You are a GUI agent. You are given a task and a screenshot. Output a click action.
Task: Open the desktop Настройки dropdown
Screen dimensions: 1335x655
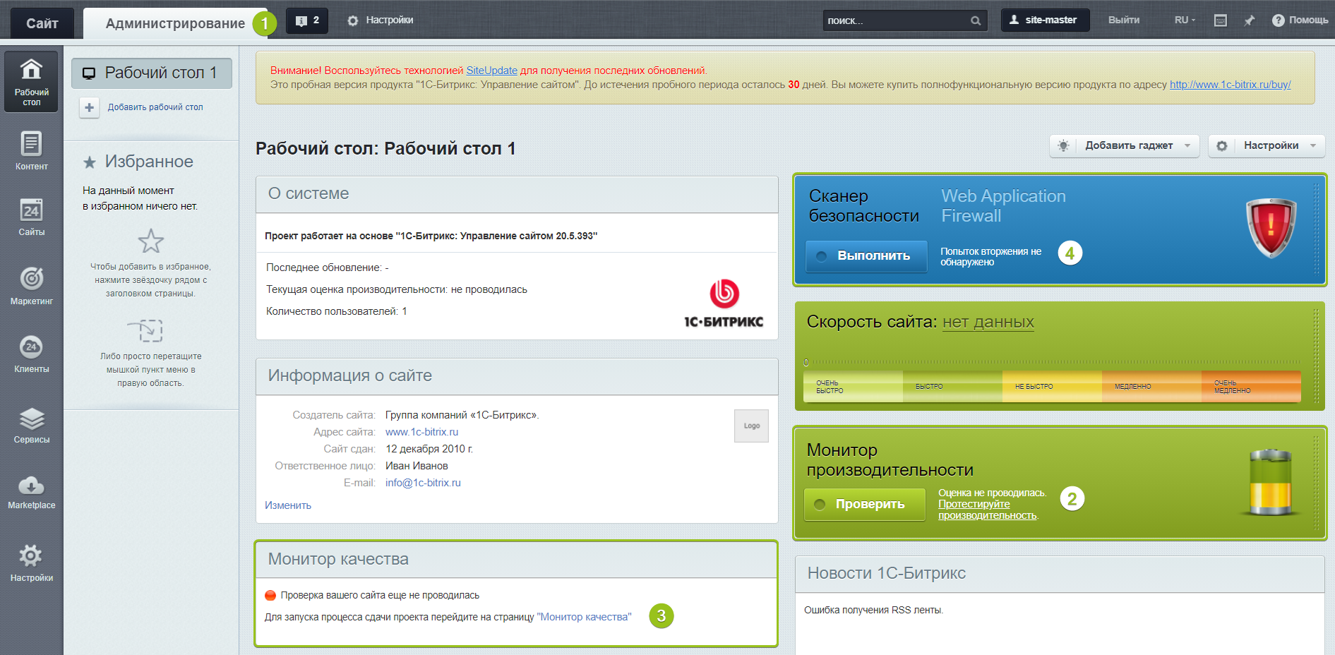click(1267, 145)
